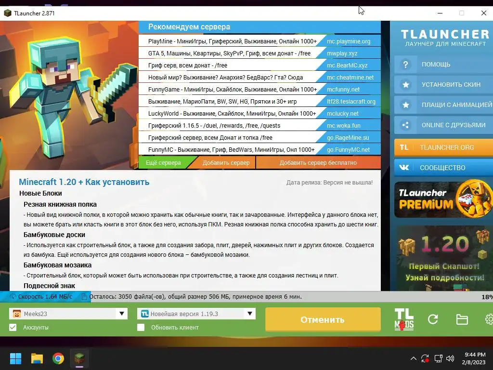The width and height of the screenshot is (493, 370).
Task: Click the TLauncher window title icon
Action: tap(8, 13)
